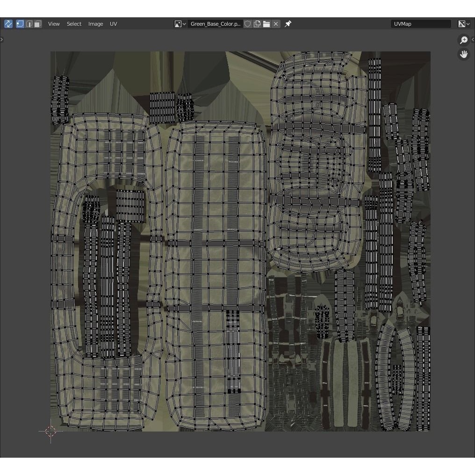Expand the left toolbar region arrow
This screenshot has height=475, width=475.
(1, 40)
